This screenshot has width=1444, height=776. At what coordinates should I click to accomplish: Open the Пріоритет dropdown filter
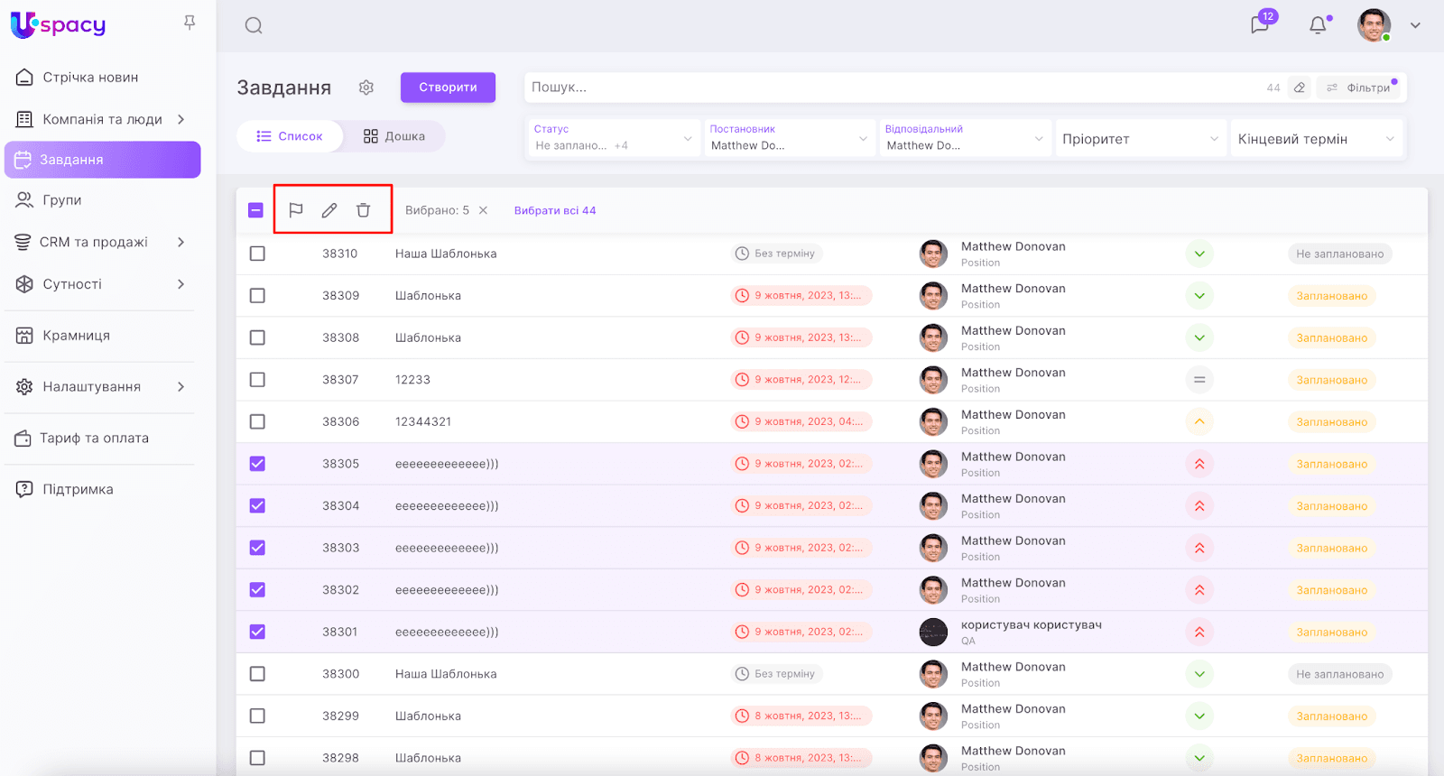[x=1140, y=139]
